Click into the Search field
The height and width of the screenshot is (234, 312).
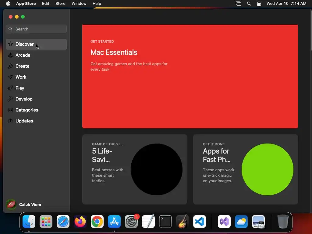tap(36, 29)
